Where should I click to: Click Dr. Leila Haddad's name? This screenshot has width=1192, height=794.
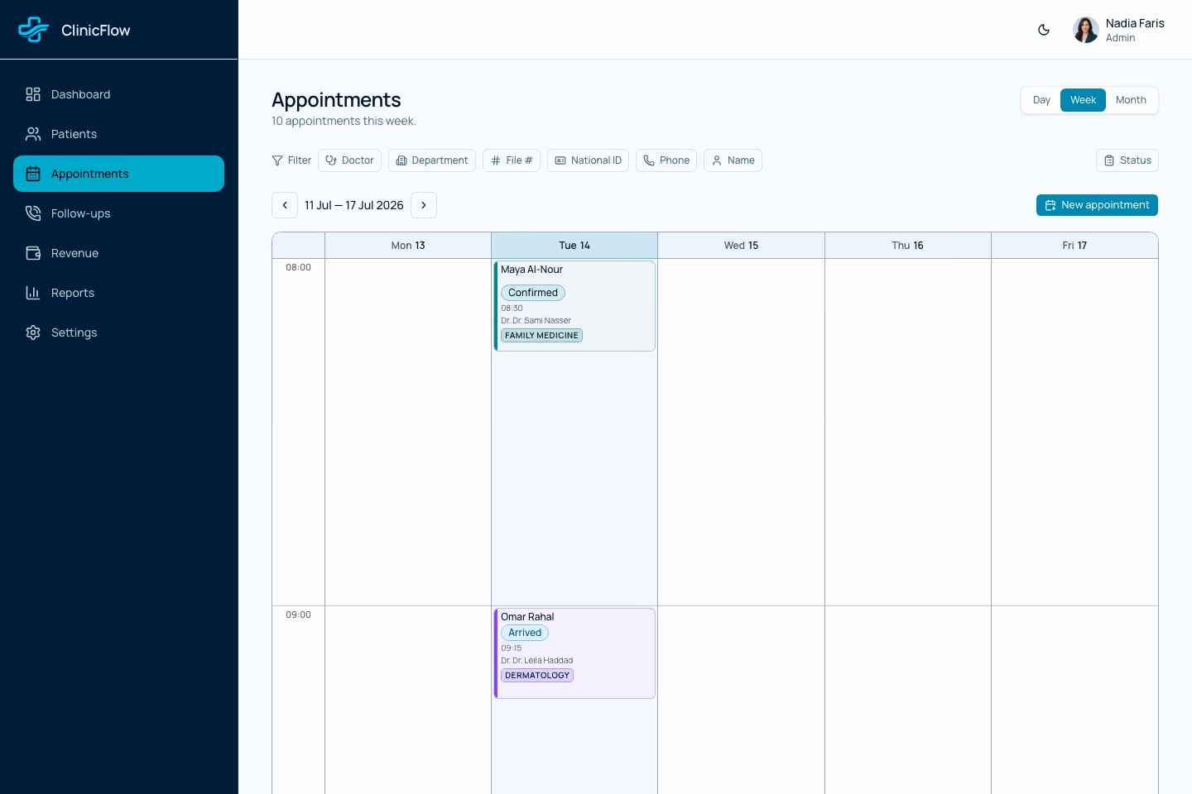pyautogui.click(x=536, y=661)
